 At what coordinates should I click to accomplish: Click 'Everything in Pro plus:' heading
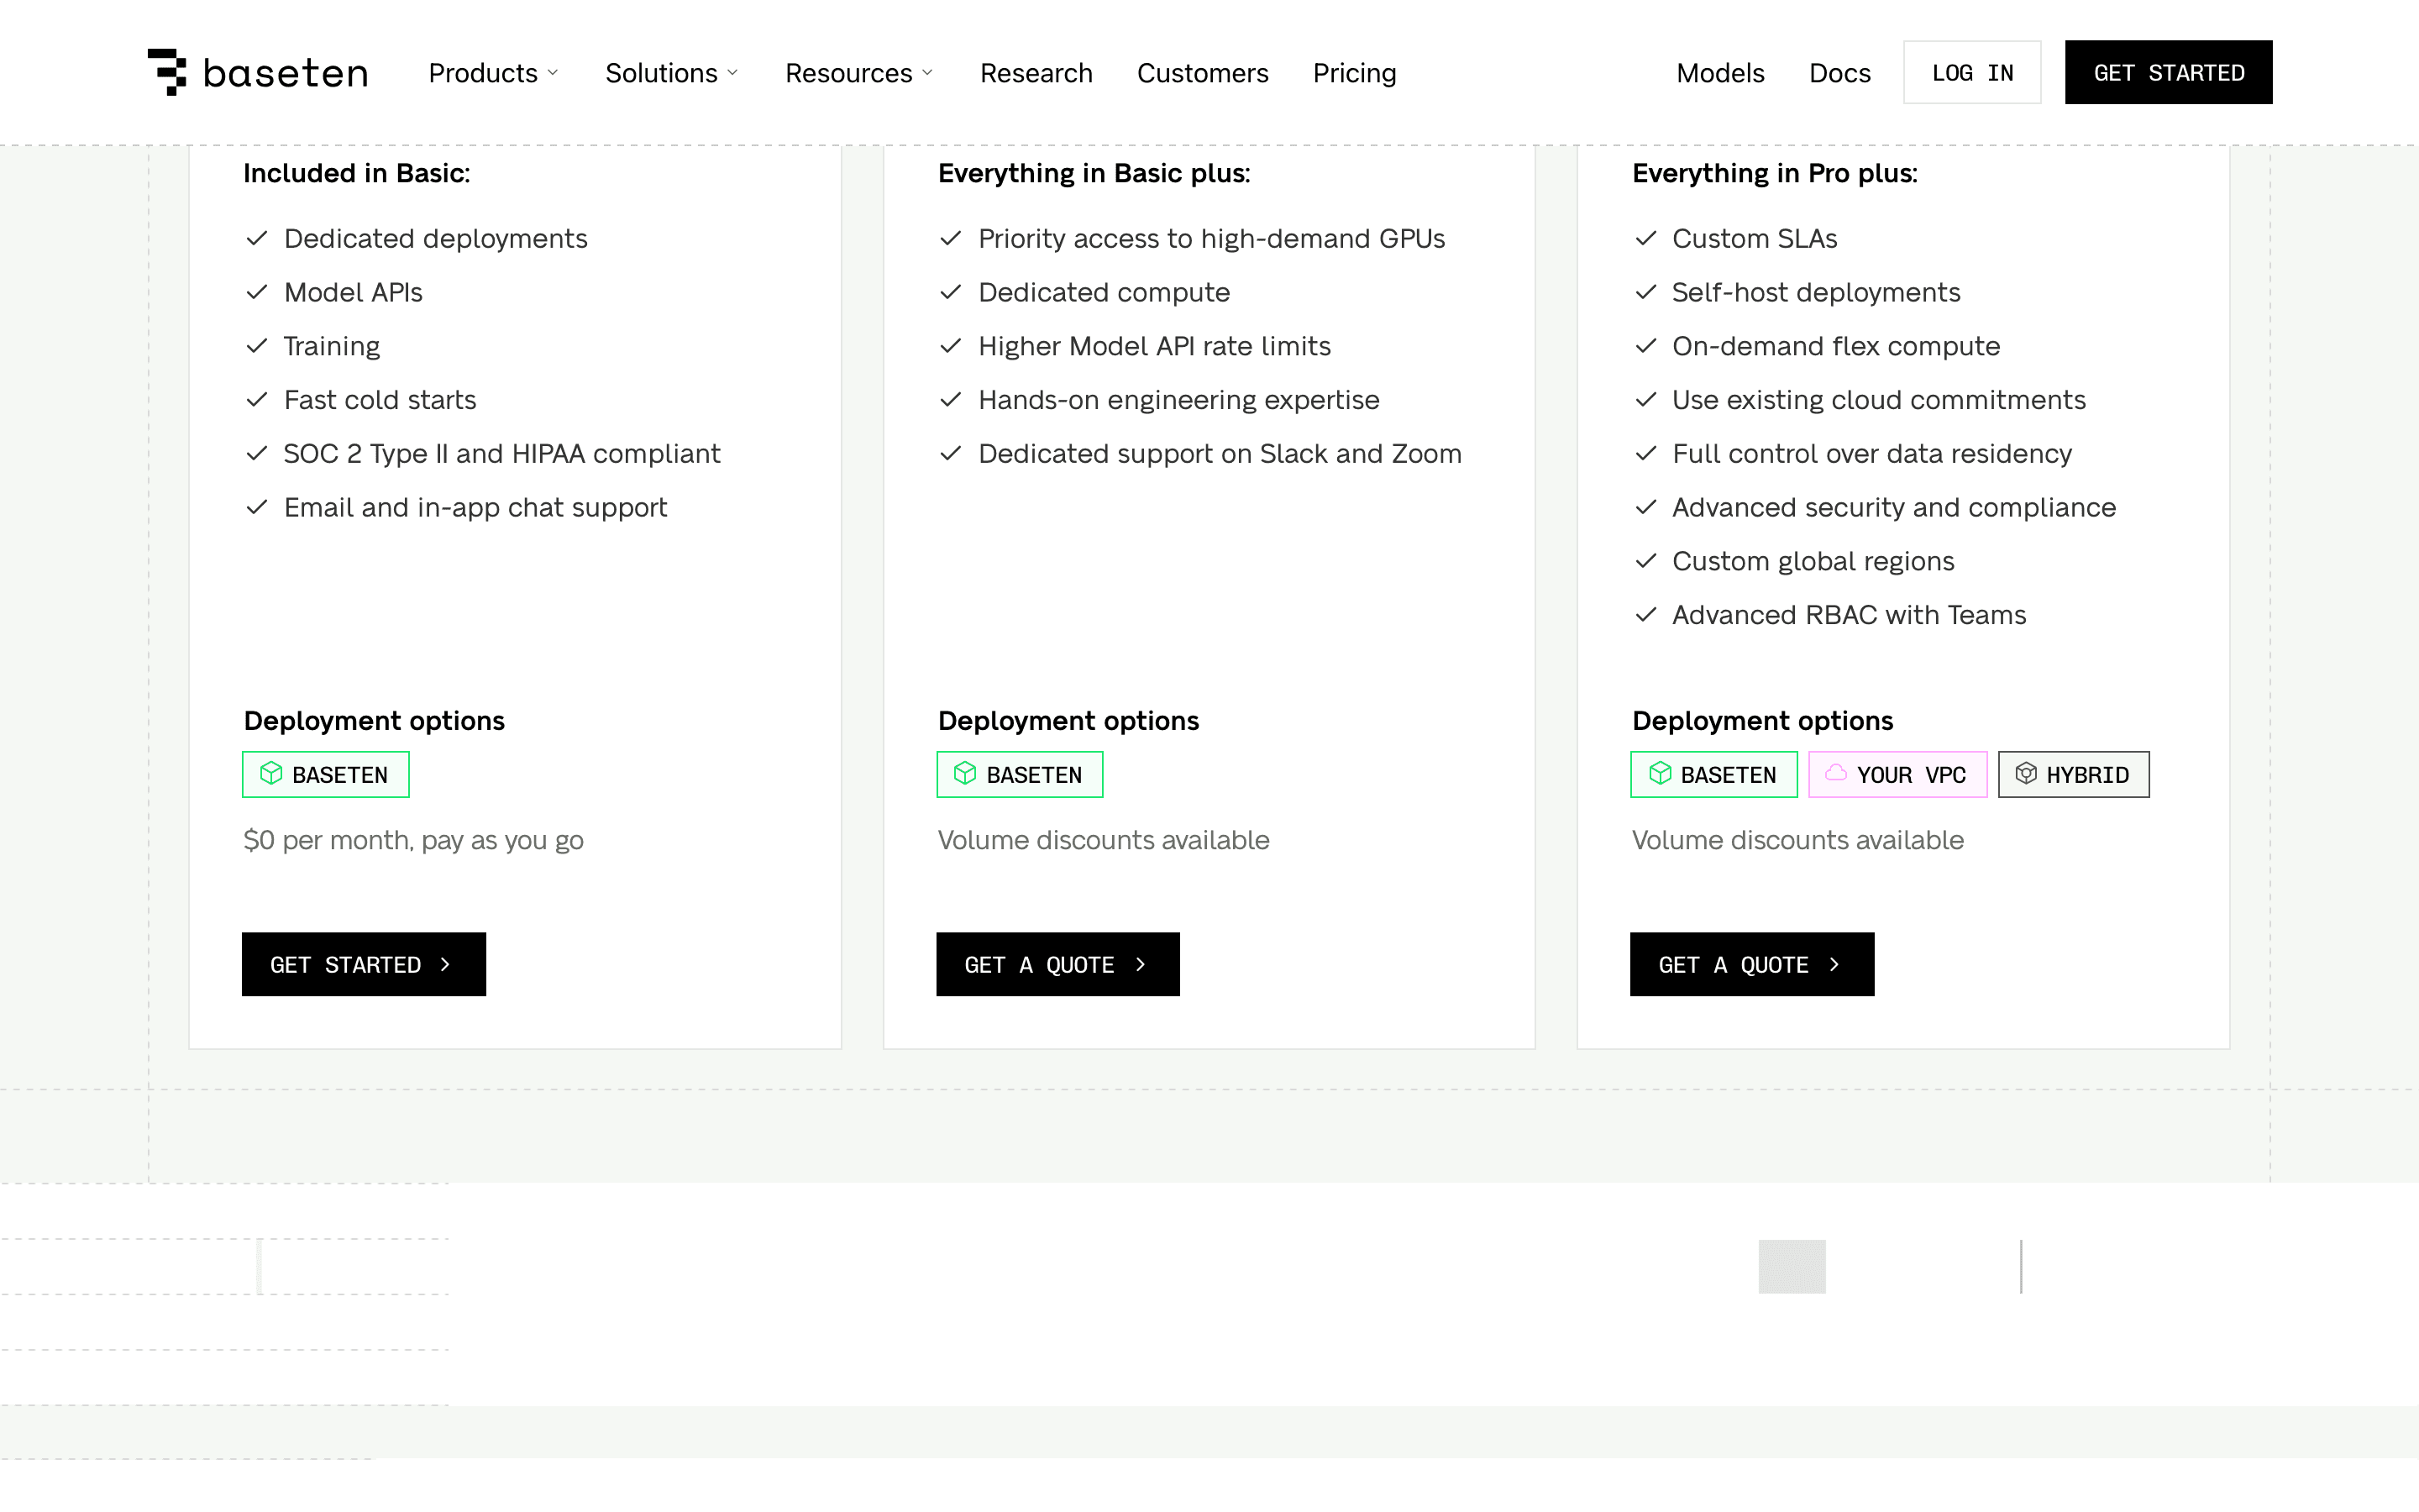click(x=1774, y=173)
